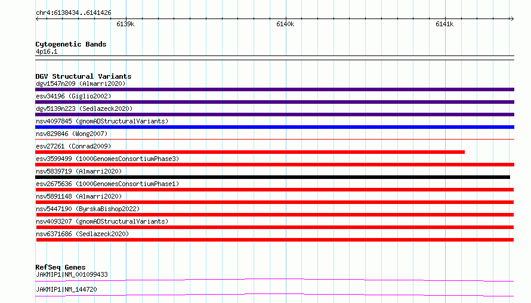Open variant esv34196 (Giglio2002) label
Screen dimensions: 531x303
tap(73, 96)
